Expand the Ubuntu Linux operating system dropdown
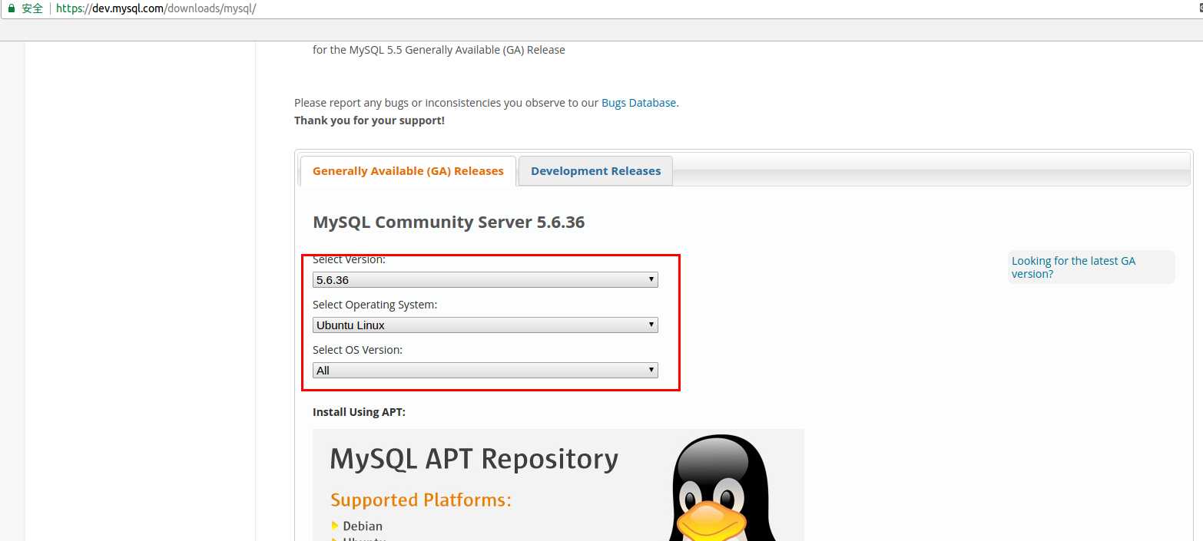Screen dimensions: 1203x541 484,325
